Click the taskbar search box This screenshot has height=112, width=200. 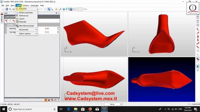click(x=32, y=109)
